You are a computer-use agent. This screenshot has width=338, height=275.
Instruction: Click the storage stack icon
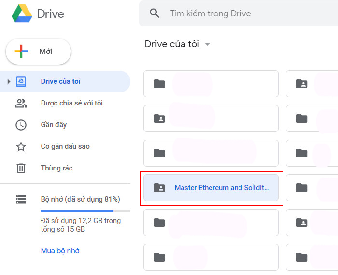point(21,199)
